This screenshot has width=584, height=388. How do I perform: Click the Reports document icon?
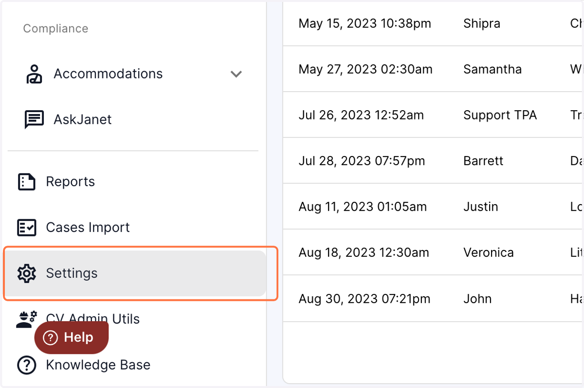point(26,182)
